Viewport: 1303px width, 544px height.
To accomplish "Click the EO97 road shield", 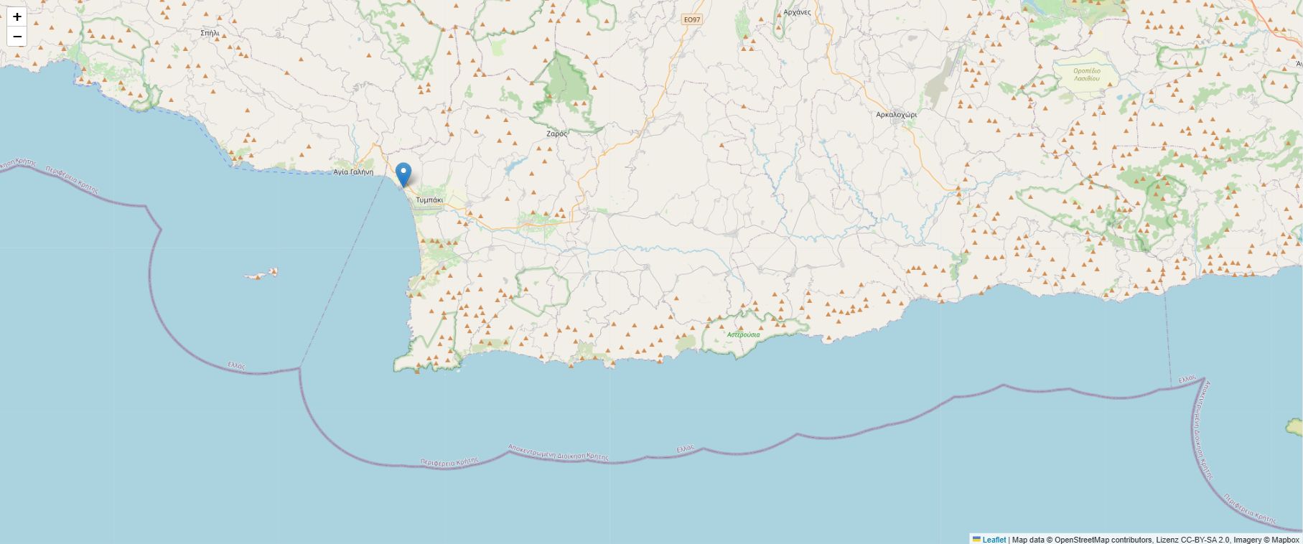I will [x=692, y=20].
